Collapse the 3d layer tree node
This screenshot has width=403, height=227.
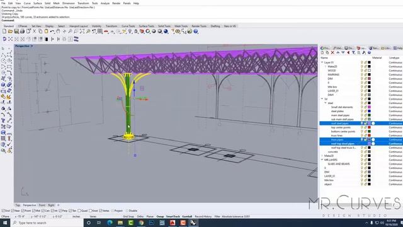[x=322, y=99]
